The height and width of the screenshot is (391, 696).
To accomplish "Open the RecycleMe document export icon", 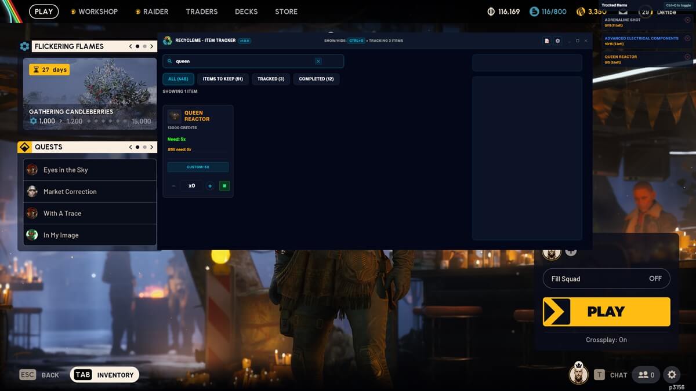I will click(x=547, y=41).
